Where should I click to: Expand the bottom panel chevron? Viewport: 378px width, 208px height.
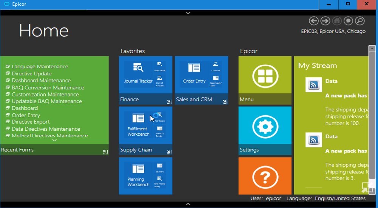(188, 204)
